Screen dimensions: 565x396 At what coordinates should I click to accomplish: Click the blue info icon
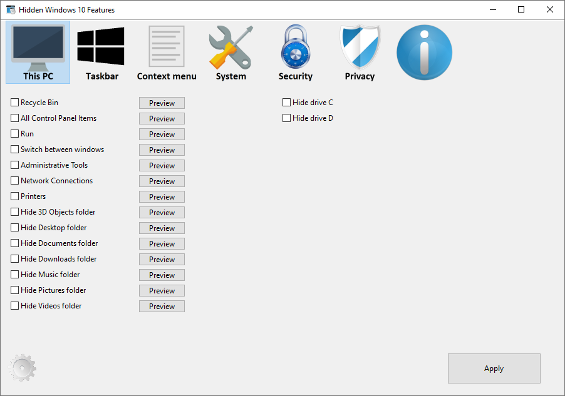tap(424, 52)
